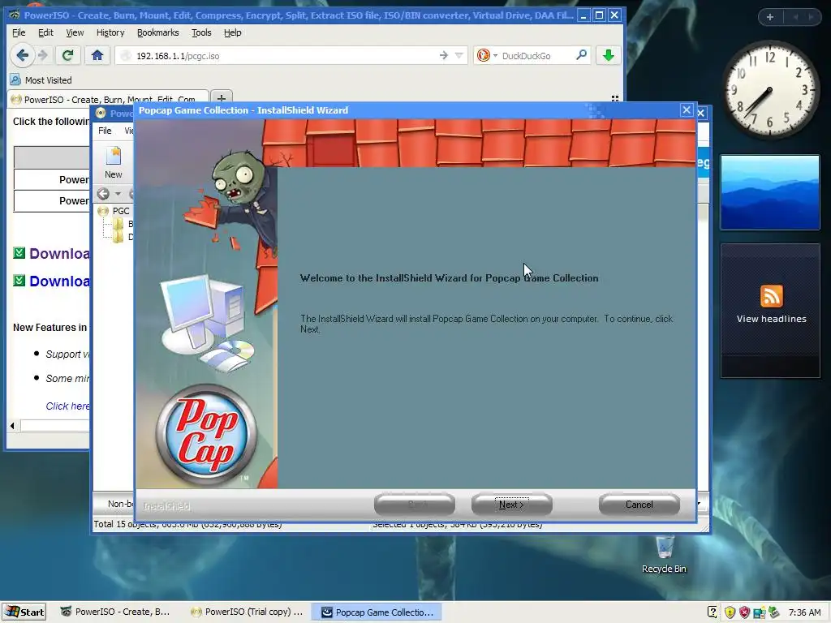
Task: Click the DuckDuckGo search field
Action: point(536,56)
